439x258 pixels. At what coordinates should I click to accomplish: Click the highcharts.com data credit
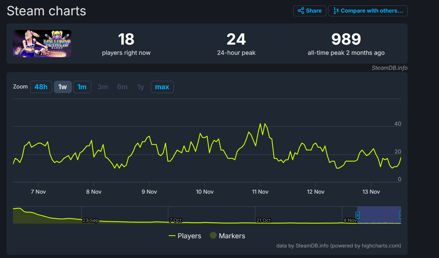pyautogui.click(x=339, y=245)
